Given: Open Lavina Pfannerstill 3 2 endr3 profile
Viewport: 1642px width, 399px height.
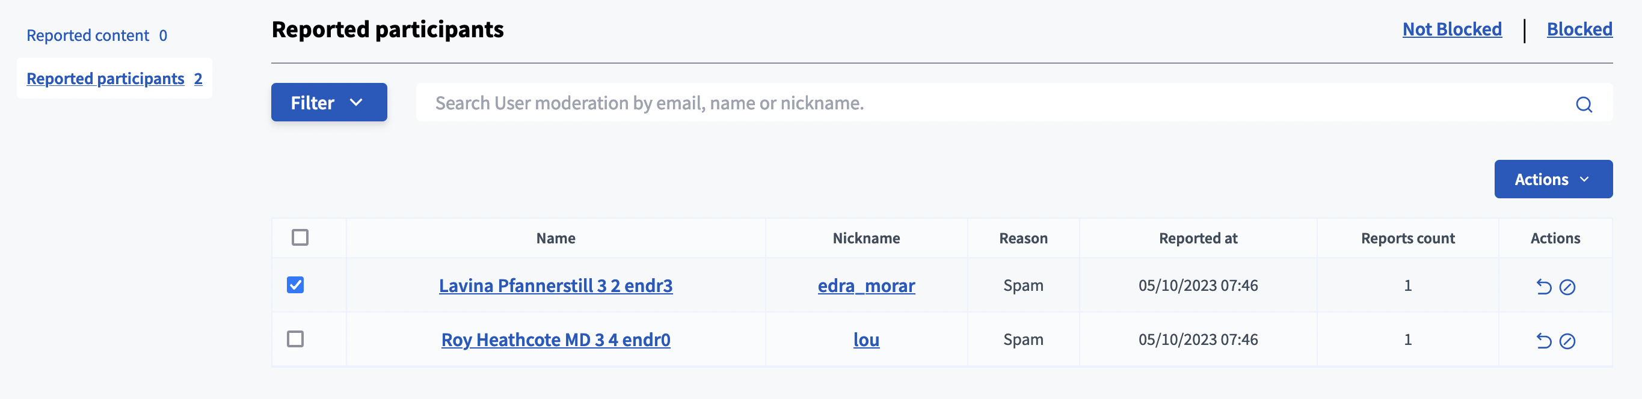Looking at the screenshot, I should coord(555,285).
